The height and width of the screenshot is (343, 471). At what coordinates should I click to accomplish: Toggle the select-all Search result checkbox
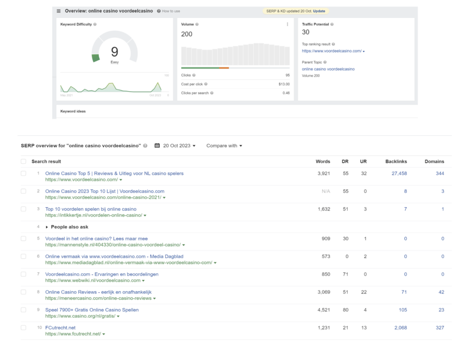23,161
